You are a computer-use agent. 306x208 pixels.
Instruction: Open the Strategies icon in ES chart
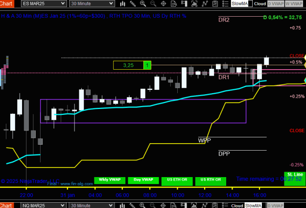(215, 4)
